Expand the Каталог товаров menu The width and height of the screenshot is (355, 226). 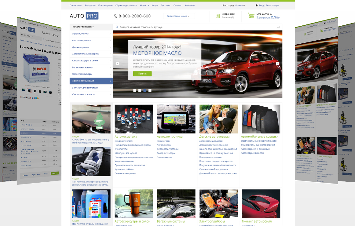(x=83, y=27)
